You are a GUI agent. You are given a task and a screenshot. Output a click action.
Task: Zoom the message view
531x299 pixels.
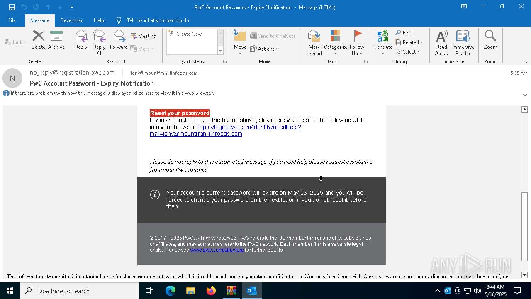(490, 40)
